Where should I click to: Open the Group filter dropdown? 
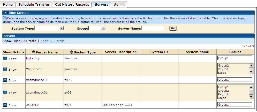point(103,28)
